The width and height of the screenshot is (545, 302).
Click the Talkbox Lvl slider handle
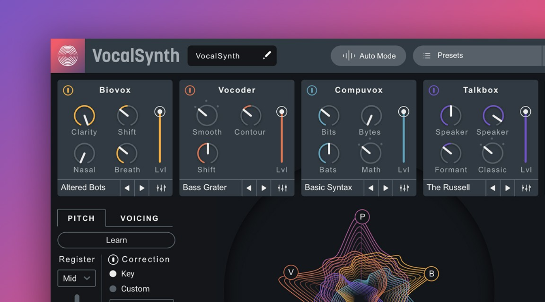tap(526, 112)
